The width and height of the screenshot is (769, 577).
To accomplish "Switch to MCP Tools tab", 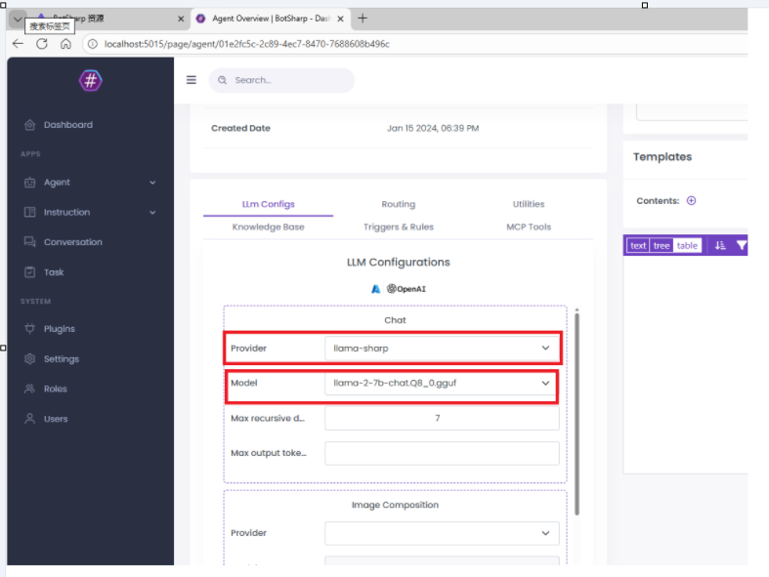I will (x=529, y=227).
